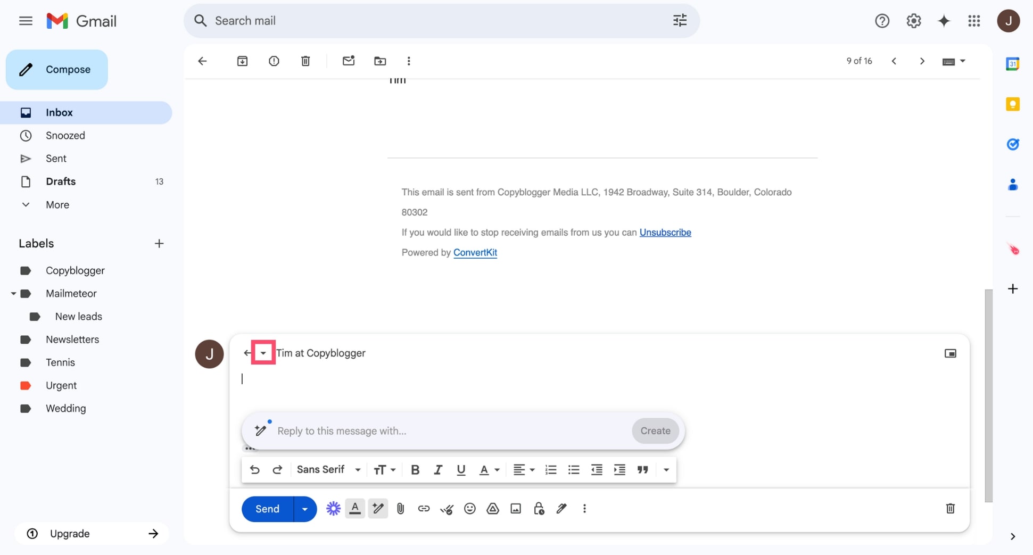Pop out the reply window

point(950,353)
